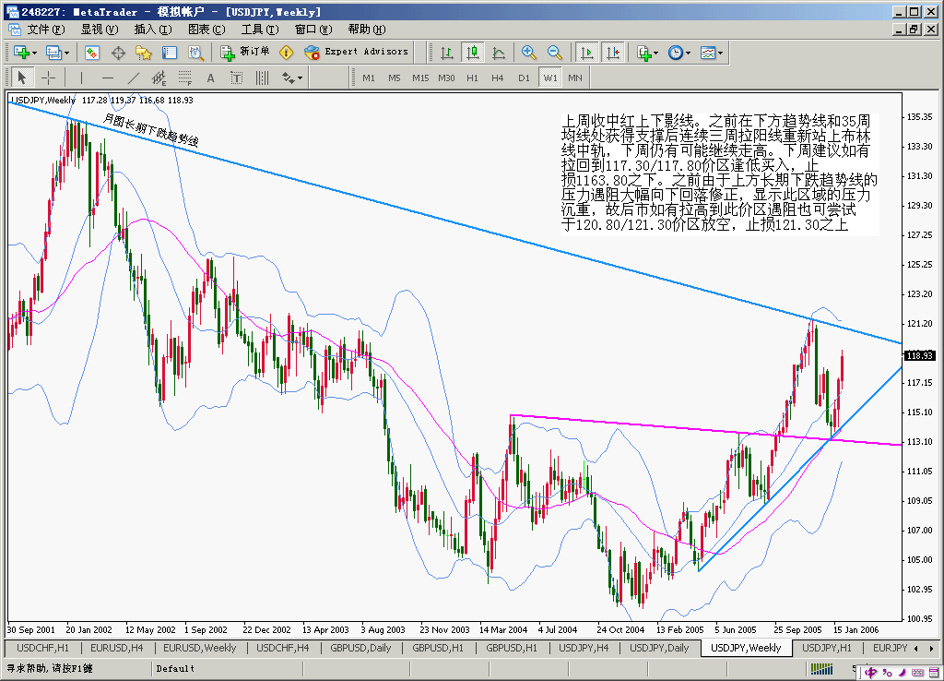This screenshot has width=944, height=681.
Task: Switch chart to line chart type
Action: [x=499, y=53]
